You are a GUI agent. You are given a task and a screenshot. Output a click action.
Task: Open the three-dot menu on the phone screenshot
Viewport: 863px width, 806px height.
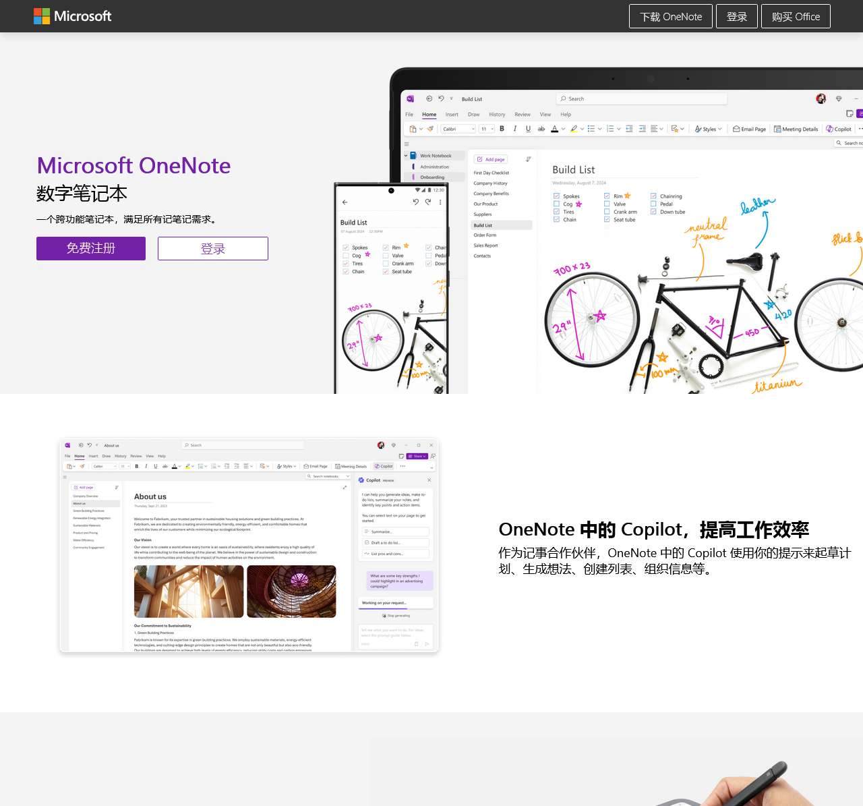point(440,202)
